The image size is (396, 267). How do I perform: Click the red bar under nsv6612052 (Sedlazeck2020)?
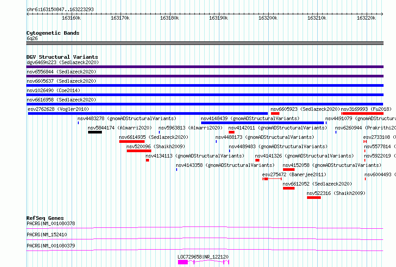(289, 188)
